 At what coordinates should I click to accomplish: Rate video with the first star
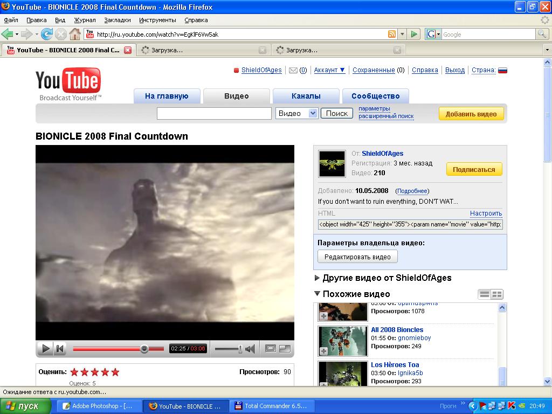[x=74, y=372]
